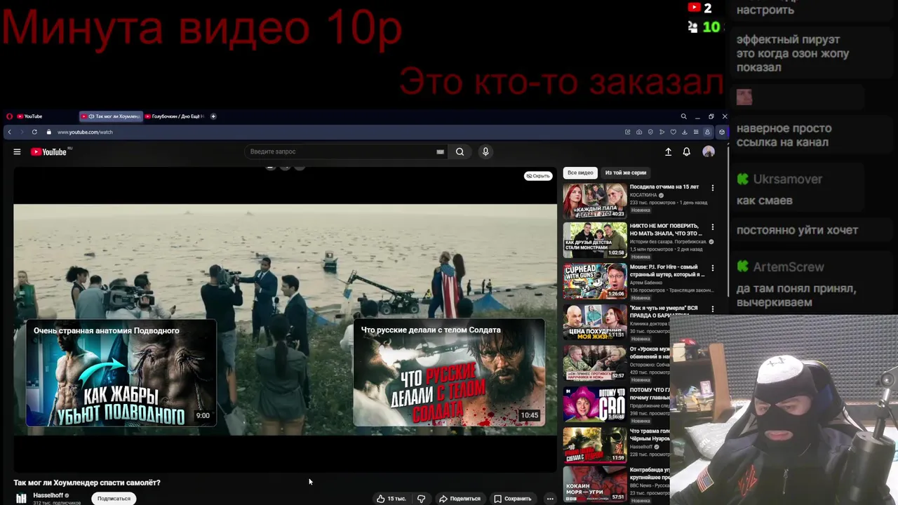Click the Hasselhoff channel avatar
This screenshot has width=898, height=505.
22,498
